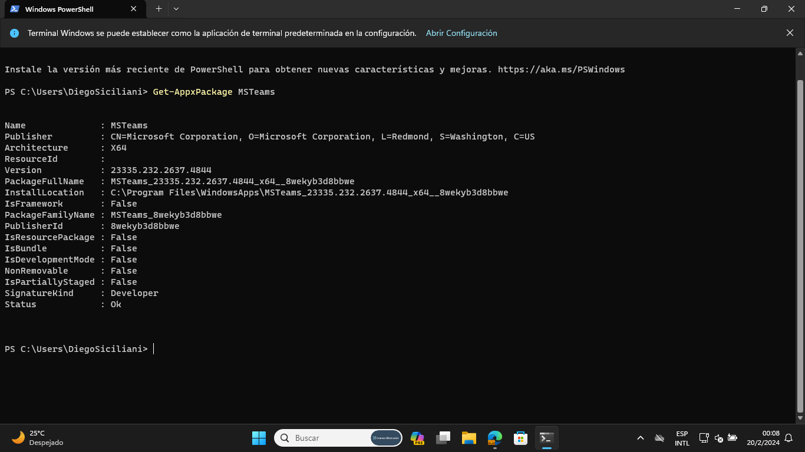Click the info icon in the notification bar
The height and width of the screenshot is (452, 805).
tap(15, 33)
